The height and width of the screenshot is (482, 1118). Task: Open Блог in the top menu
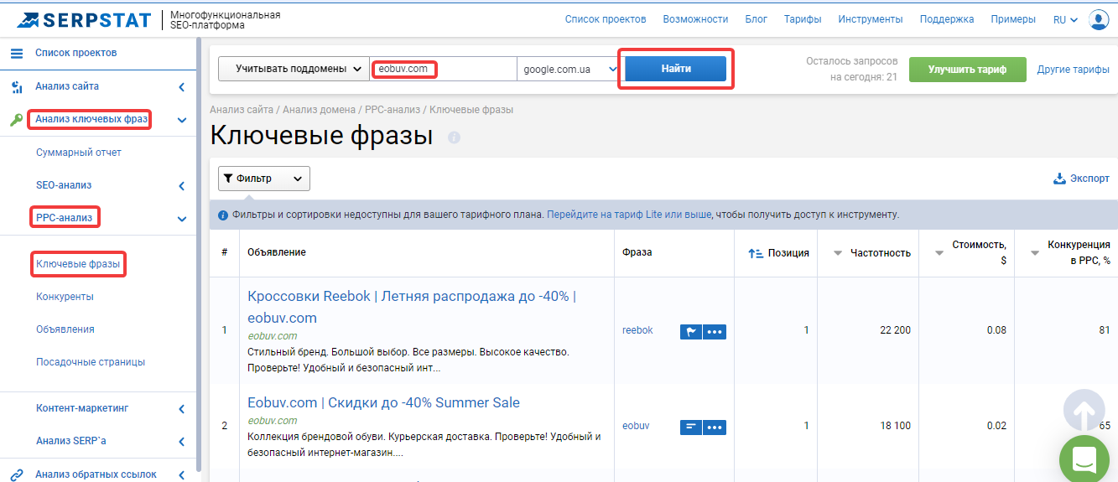(757, 19)
